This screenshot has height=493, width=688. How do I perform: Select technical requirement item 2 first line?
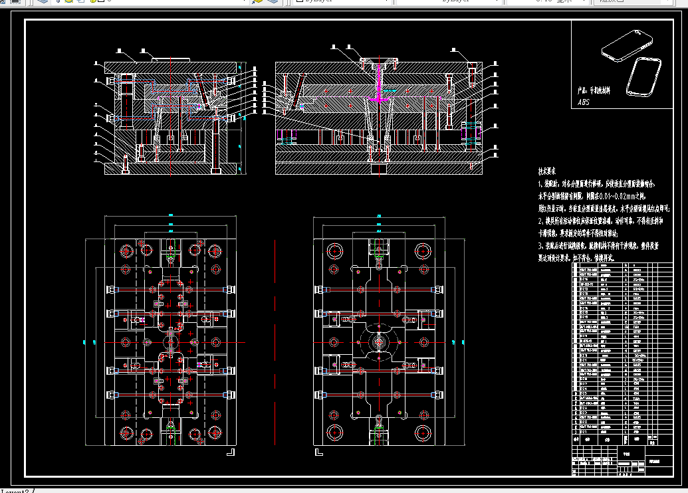click(x=600, y=221)
